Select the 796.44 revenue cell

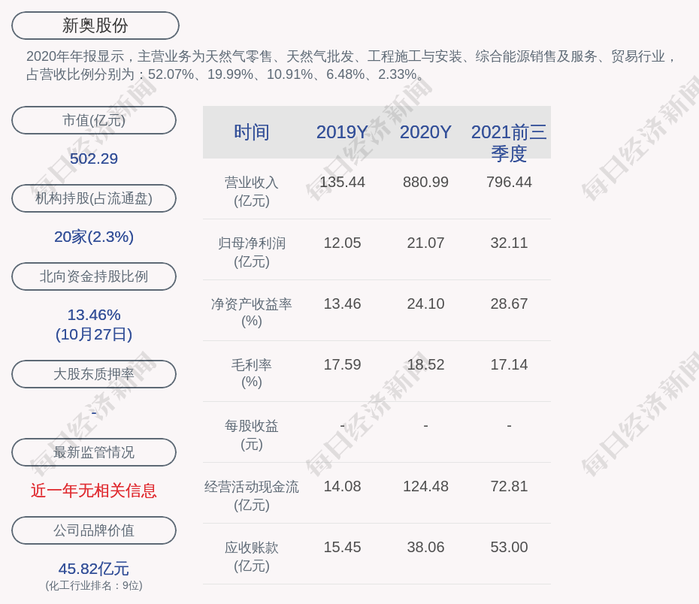[x=509, y=183]
